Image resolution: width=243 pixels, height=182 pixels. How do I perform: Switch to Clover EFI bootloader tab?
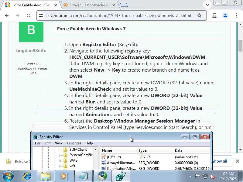tap(89, 5)
